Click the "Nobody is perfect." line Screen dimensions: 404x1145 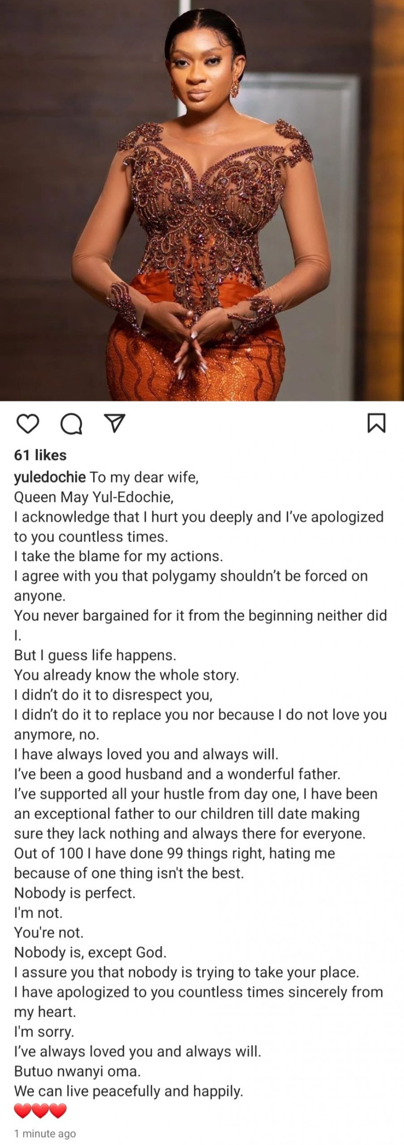pyautogui.click(x=74, y=893)
